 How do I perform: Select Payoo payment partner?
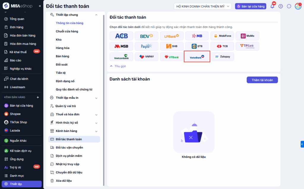tap(147, 46)
